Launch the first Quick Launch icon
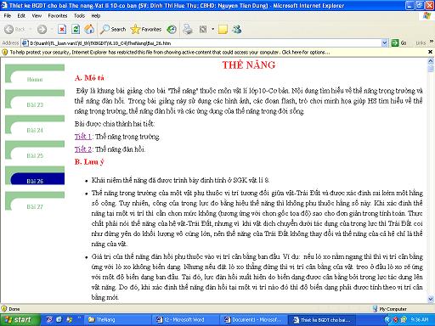This screenshot has width=435, height=326. [49, 319]
